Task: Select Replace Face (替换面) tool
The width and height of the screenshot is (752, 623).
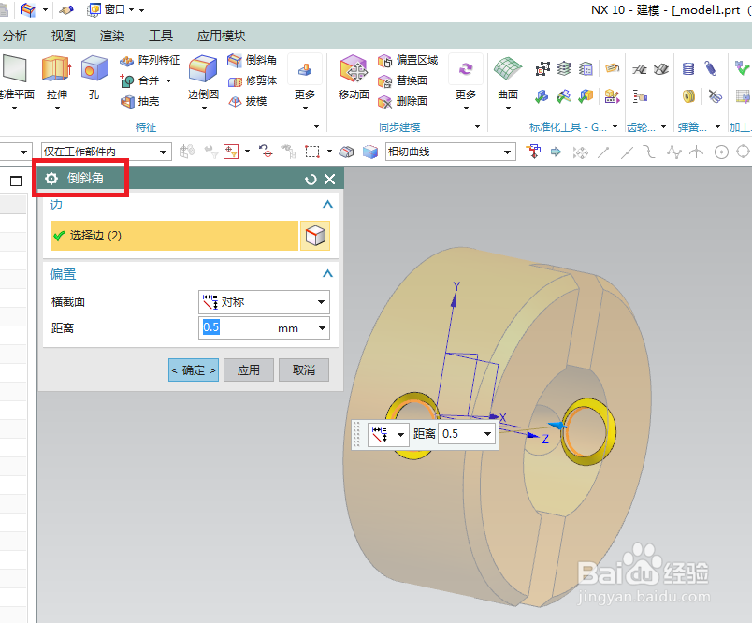Action: tap(402, 80)
